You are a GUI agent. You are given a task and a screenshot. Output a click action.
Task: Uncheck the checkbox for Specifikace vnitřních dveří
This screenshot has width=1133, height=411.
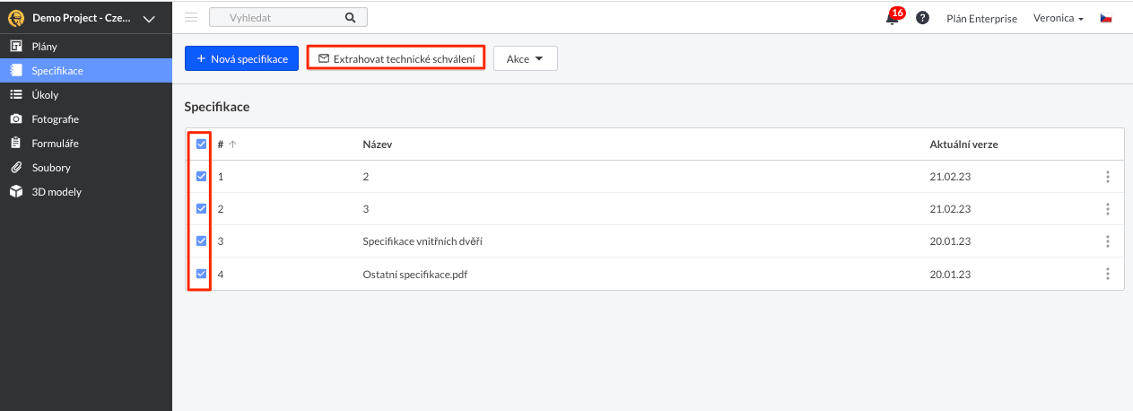click(201, 241)
